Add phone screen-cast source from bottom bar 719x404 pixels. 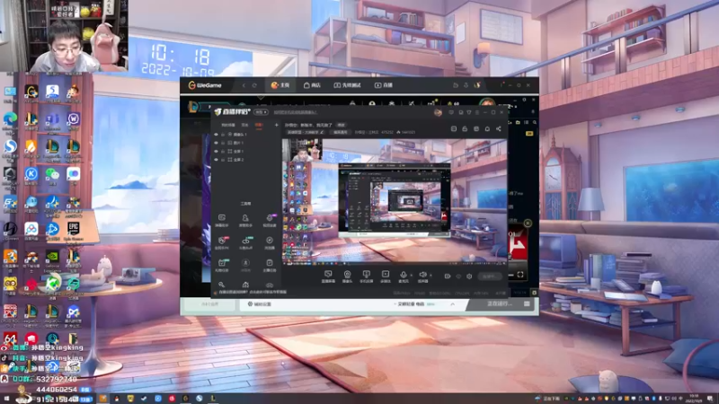367,277
